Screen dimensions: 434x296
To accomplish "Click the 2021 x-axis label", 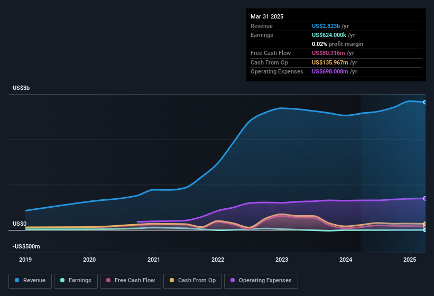I will [154, 260].
